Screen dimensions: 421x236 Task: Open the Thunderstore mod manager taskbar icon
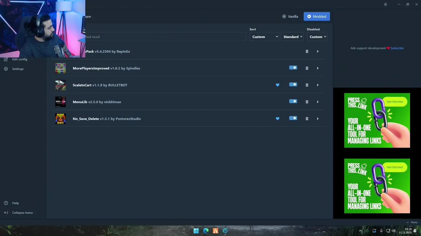[225, 231]
